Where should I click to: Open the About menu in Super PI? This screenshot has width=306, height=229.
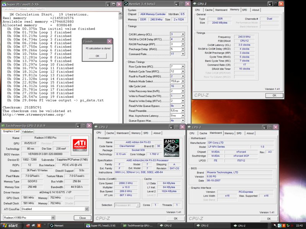point(26,9)
